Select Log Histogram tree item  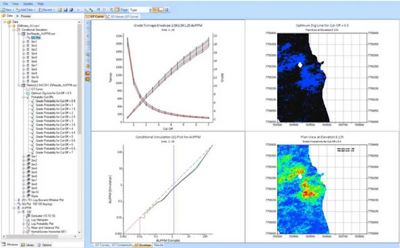click(x=39, y=220)
